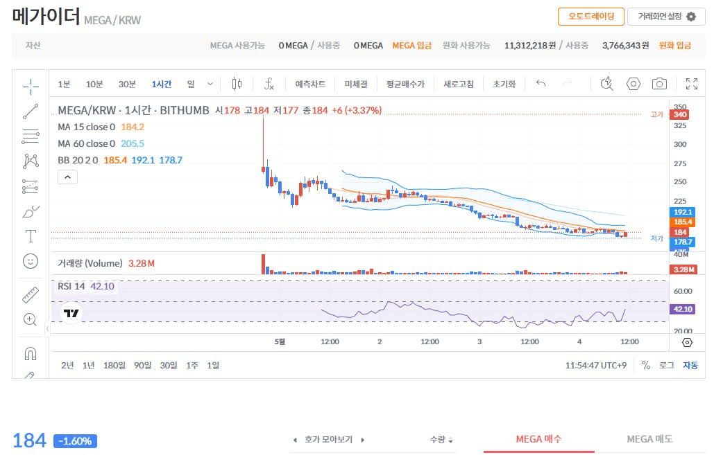Activate the zoom in tool

(30, 319)
